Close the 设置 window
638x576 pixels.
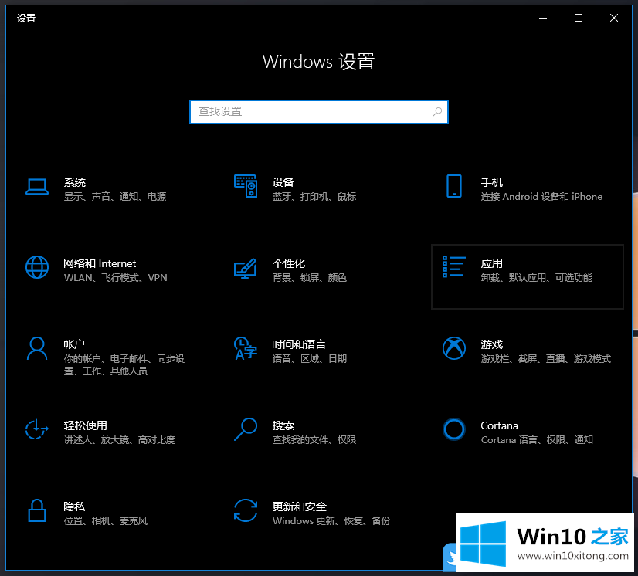614,18
